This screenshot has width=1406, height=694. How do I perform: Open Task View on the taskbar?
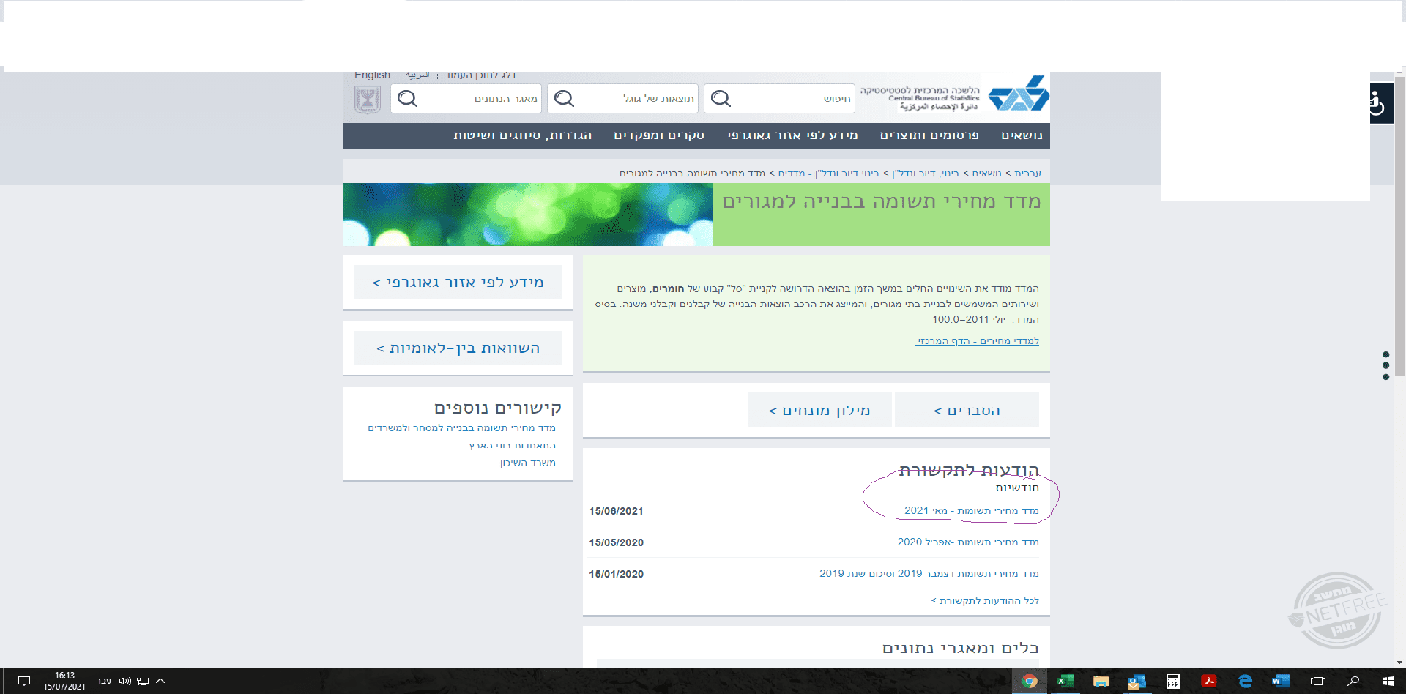click(x=1318, y=682)
